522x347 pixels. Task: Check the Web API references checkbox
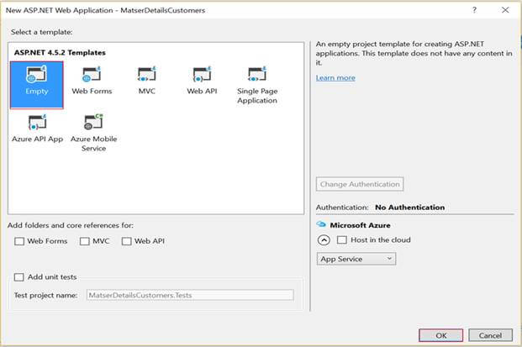pos(126,241)
